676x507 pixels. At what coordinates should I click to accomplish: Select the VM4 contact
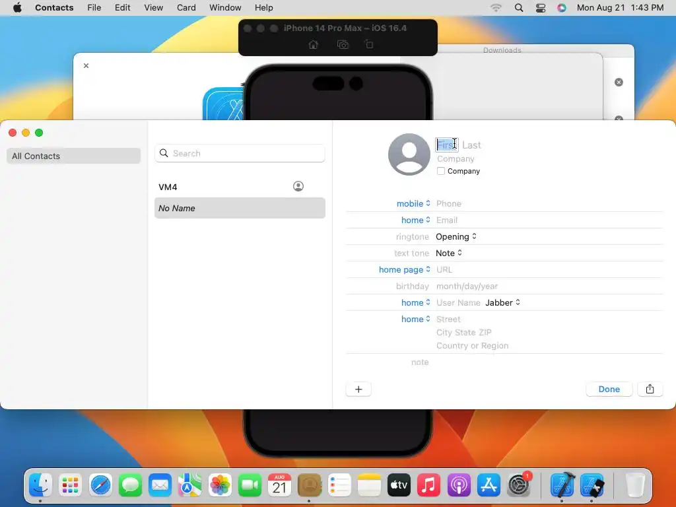point(239,187)
